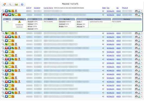
Task: Click the green phone in the row right below details panel
Action: (x=6, y=33)
